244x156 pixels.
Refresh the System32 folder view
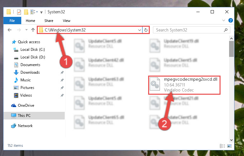pos(146,30)
